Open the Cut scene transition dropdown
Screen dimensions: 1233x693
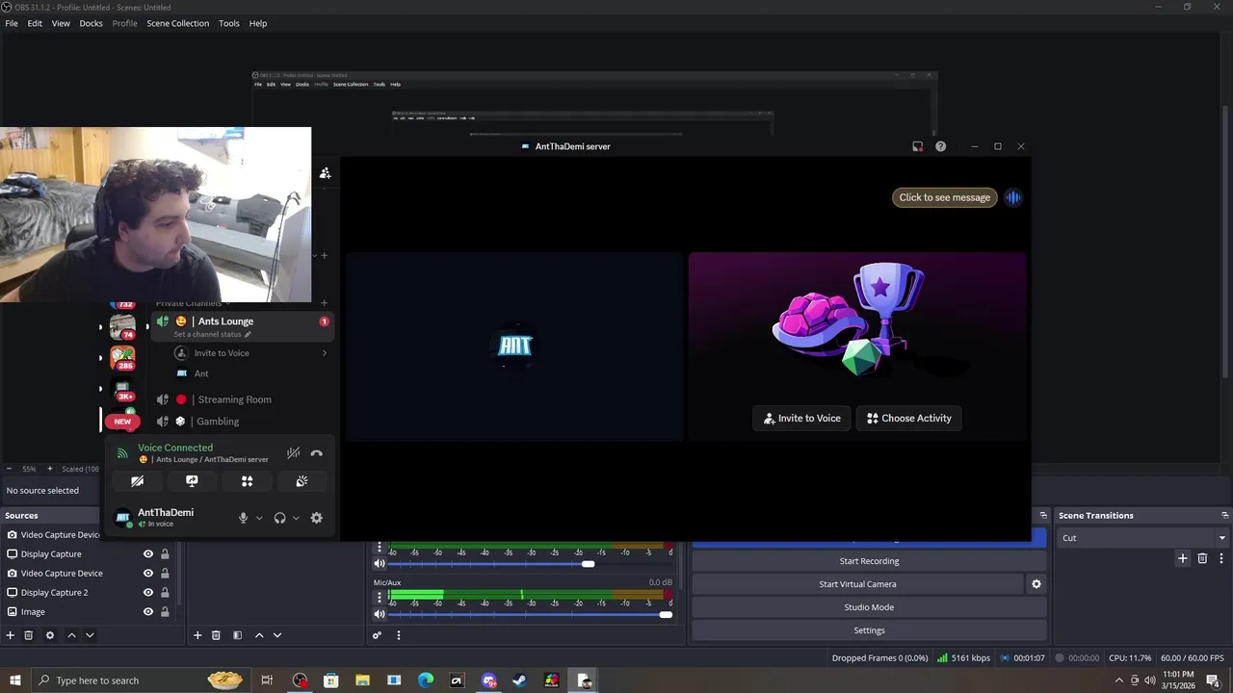pos(1143,538)
